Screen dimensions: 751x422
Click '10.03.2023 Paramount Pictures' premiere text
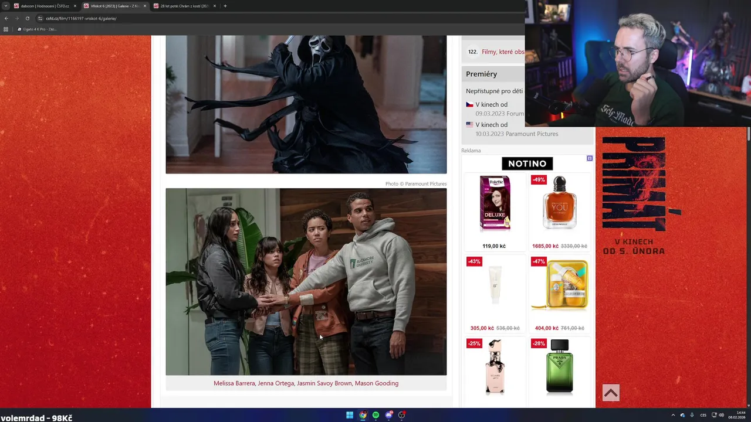[517, 134]
